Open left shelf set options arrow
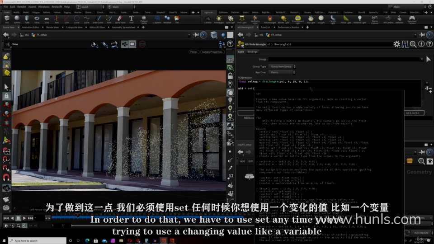This screenshot has height=244, width=434. pyautogui.click(x=198, y=13)
